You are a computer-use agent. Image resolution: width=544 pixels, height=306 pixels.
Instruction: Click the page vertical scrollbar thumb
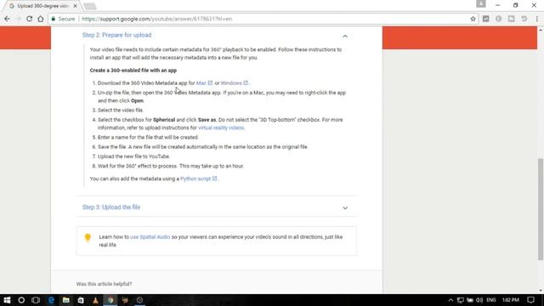coord(541,209)
